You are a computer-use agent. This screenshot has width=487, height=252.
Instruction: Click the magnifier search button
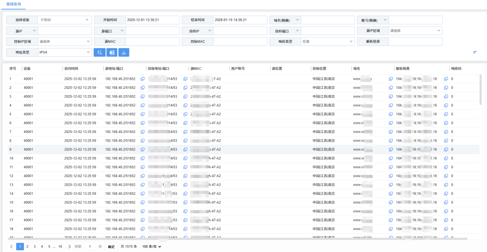tap(100, 52)
